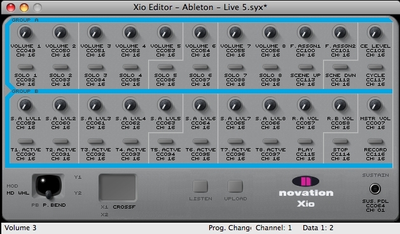Click the SUS.PDL CC064 label

[375, 205]
